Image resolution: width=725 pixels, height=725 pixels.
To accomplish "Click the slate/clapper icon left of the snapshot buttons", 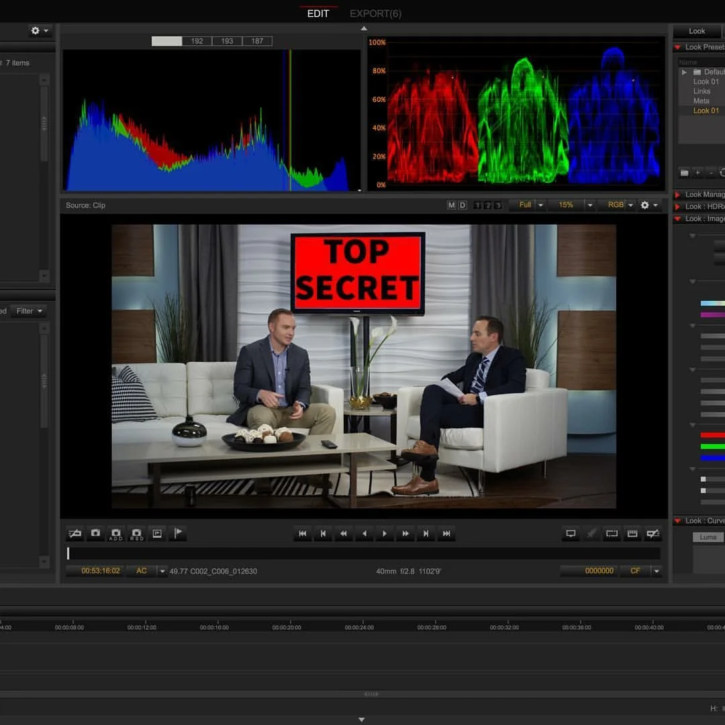I will [x=75, y=534].
